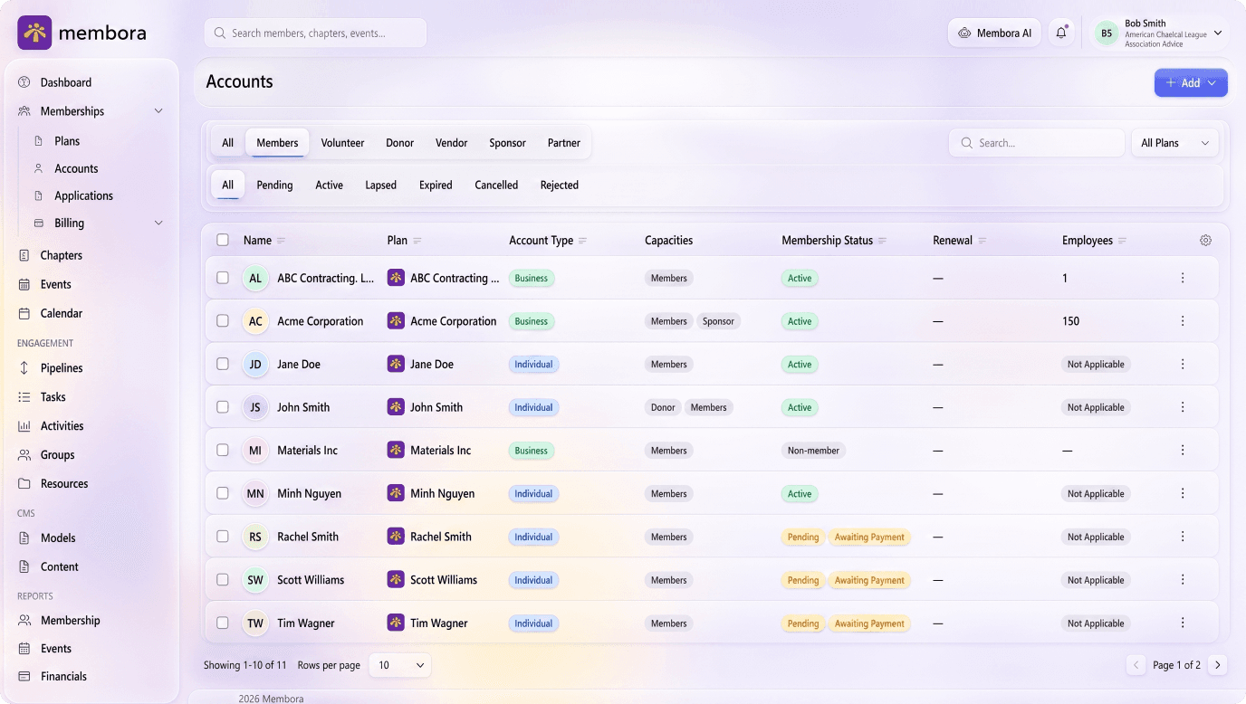The width and height of the screenshot is (1246, 704).
Task: Sort by the Employees column icon
Action: pos(1123,241)
